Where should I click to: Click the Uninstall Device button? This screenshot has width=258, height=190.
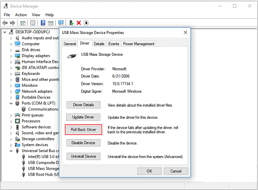pyautogui.click(x=83, y=156)
